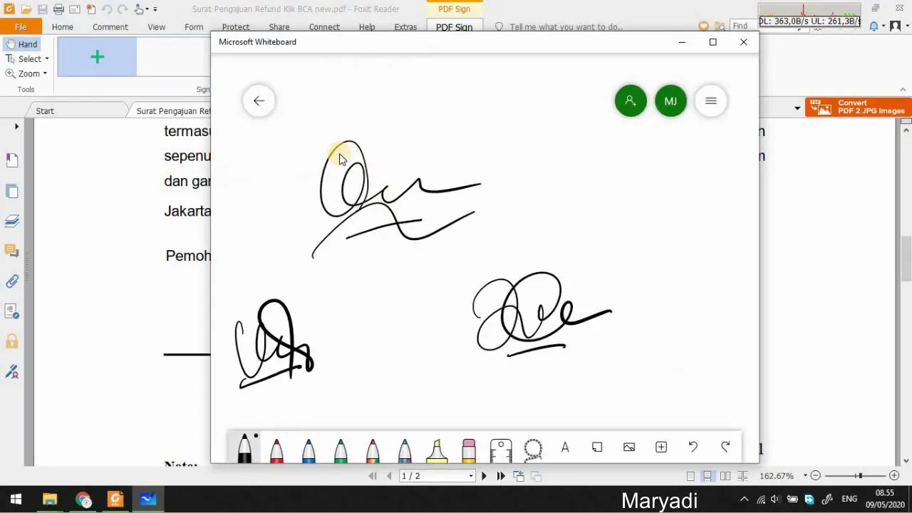Select the text tool in Whiteboard

pyautogui.click(x=565, y=447)
